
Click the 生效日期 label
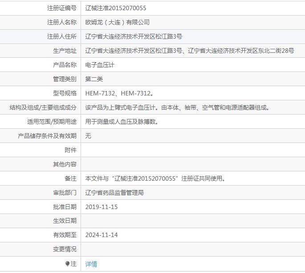click(x=65, y=221)
